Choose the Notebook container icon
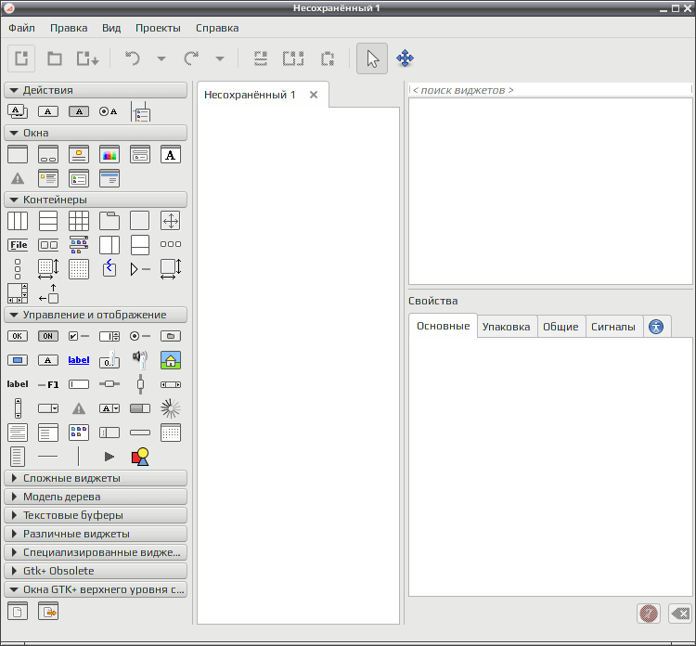This screenshot has height=646, width=696. pyautogui.click(x=110, y=221)
